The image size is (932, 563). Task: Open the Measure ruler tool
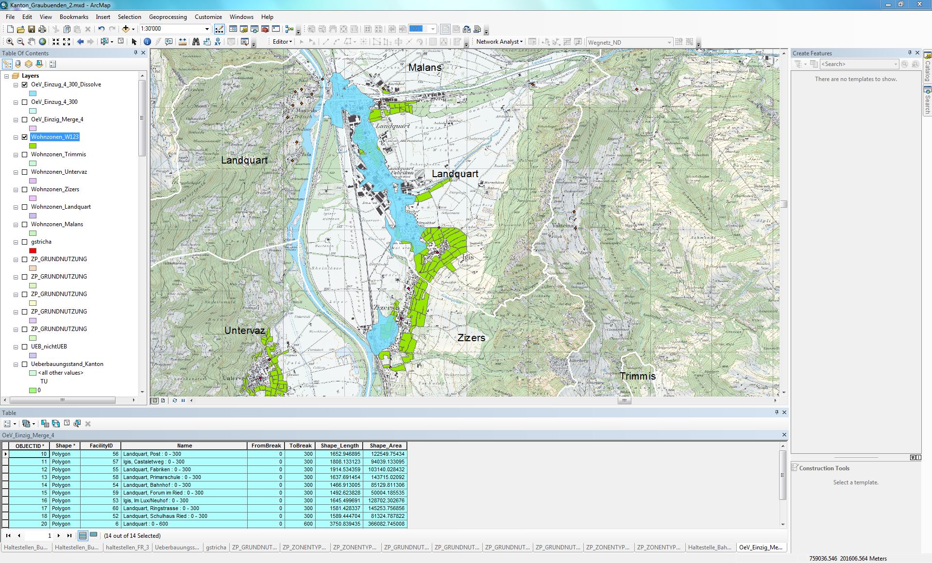183,42
